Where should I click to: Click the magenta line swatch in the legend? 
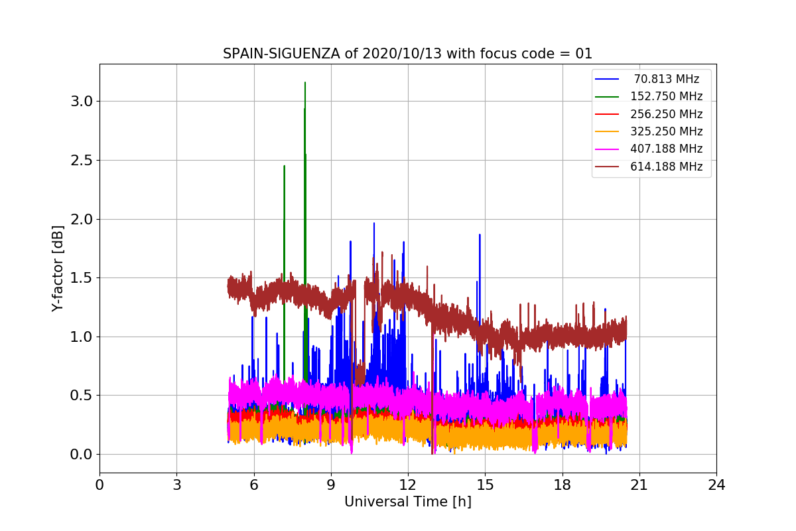click(x=608, y=149)
